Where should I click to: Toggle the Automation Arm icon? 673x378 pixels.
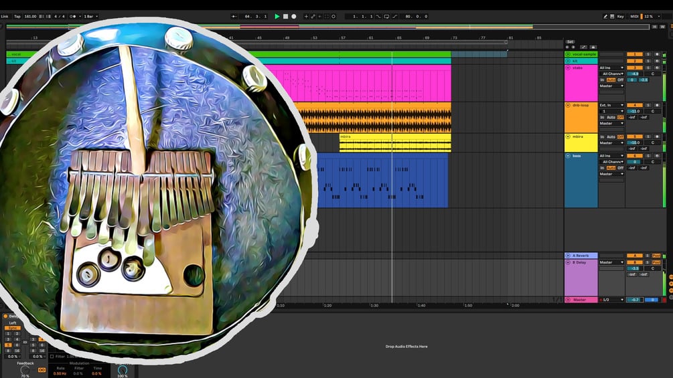313,16
